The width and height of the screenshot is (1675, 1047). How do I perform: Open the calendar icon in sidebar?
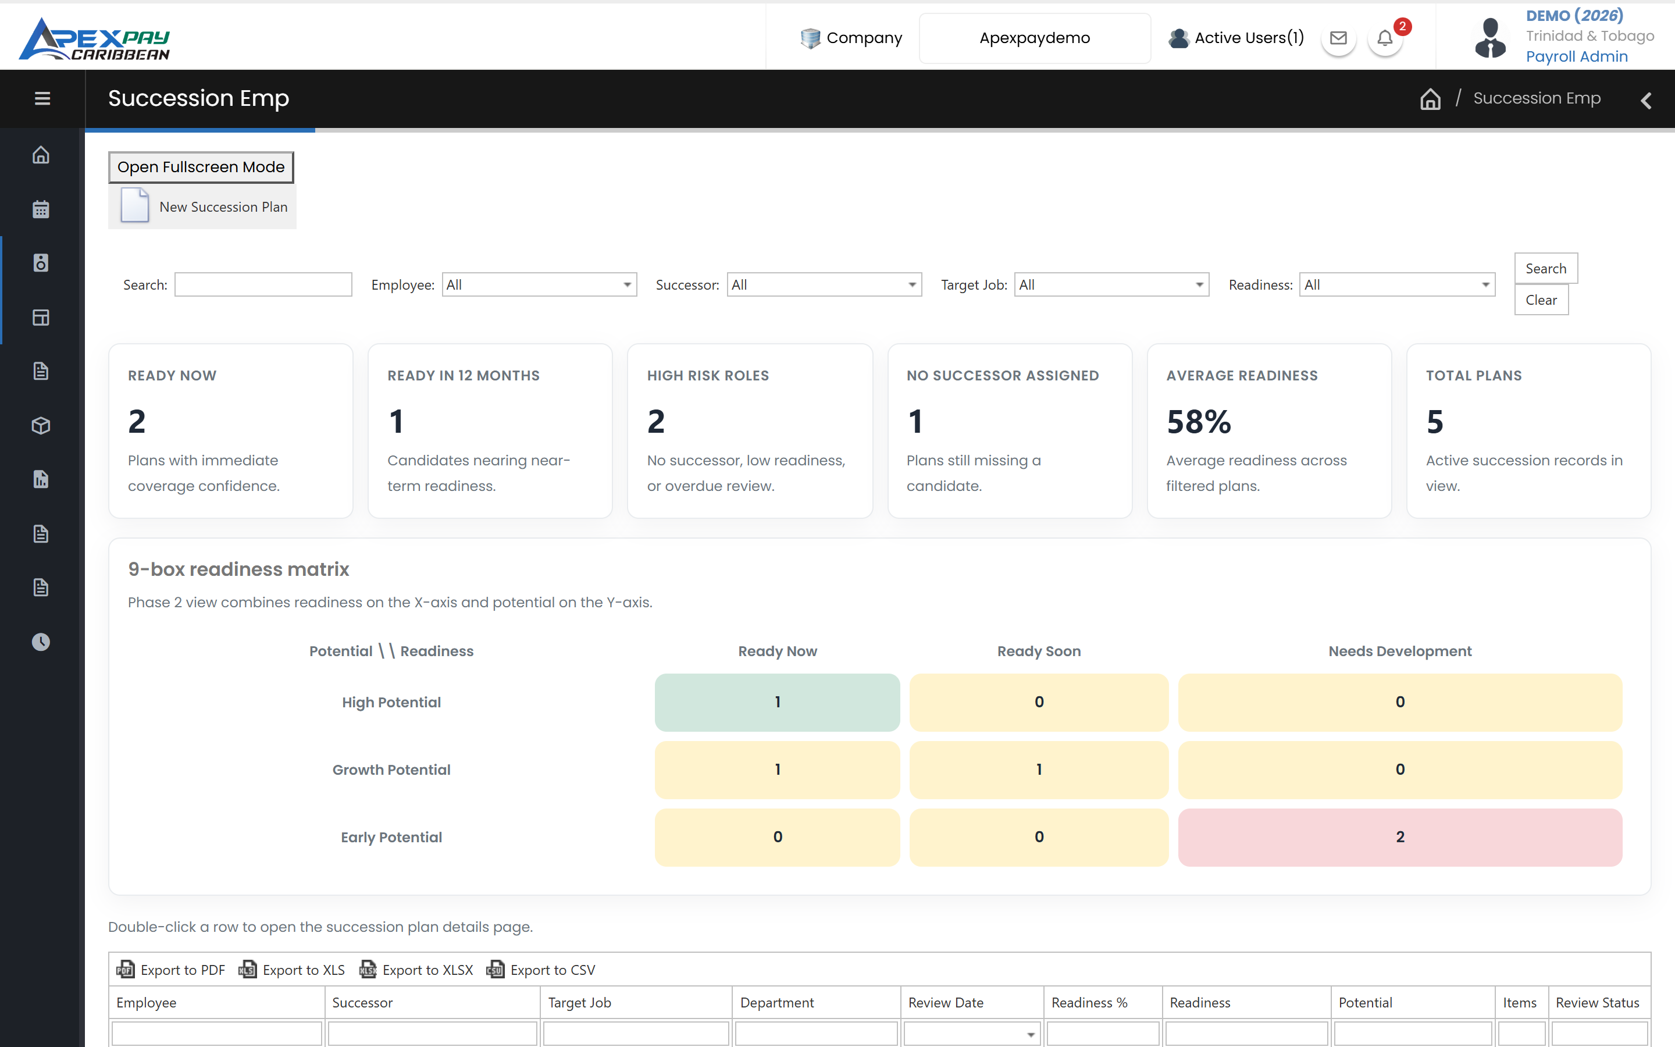point(41,208)
